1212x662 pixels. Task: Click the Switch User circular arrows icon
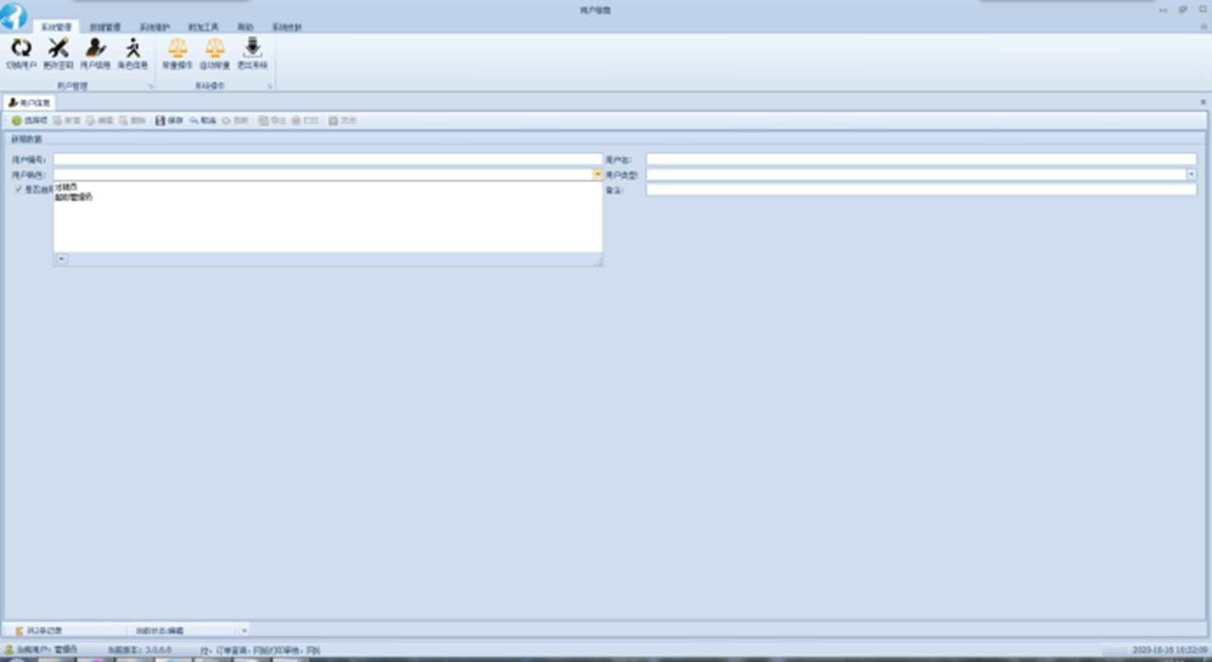21,48
